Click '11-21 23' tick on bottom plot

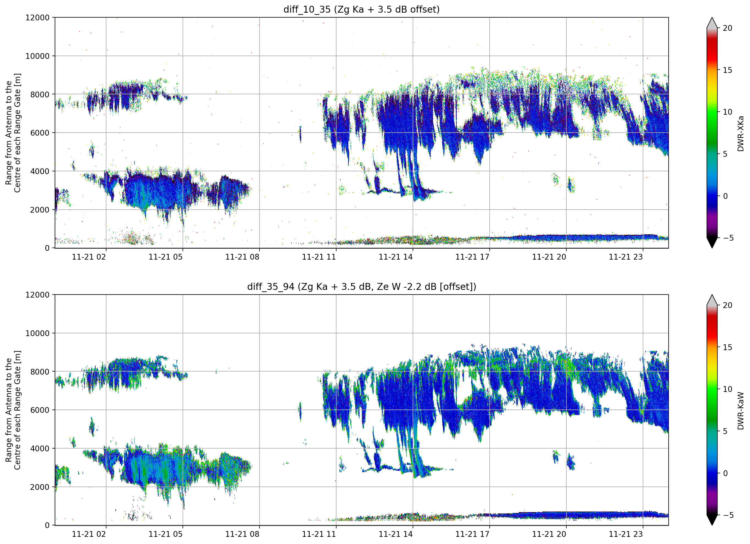tap(626, 534)
